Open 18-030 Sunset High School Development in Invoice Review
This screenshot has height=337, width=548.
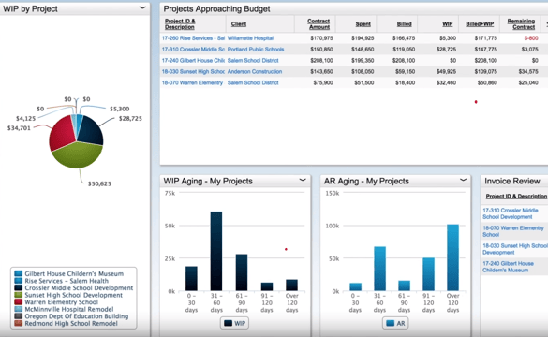(x=515, y=249)
